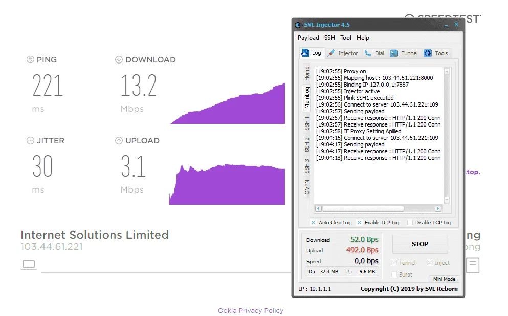This screenshot has height=316, width=508.
Task: Select the Home vertical tab
Action: pos(307,74)
